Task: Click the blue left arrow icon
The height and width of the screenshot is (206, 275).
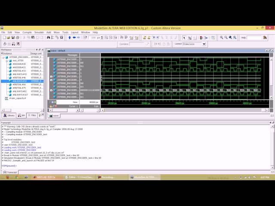Action: coord(74,37)
